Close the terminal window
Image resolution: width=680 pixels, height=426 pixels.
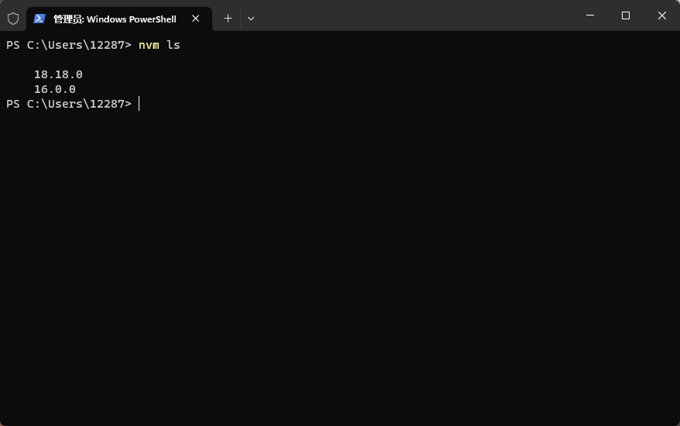click(x=661, y=15)
